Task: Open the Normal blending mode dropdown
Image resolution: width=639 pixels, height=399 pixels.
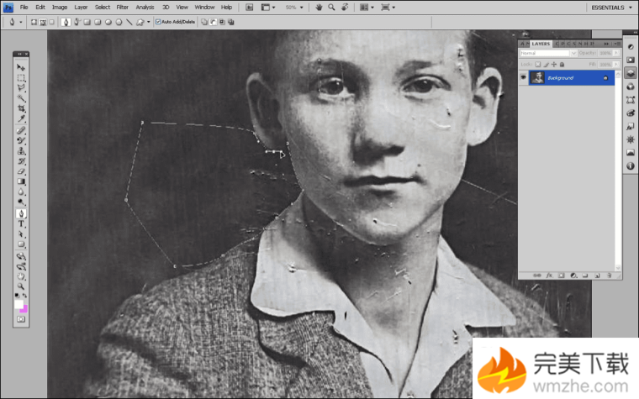Action: click(547, 53)
